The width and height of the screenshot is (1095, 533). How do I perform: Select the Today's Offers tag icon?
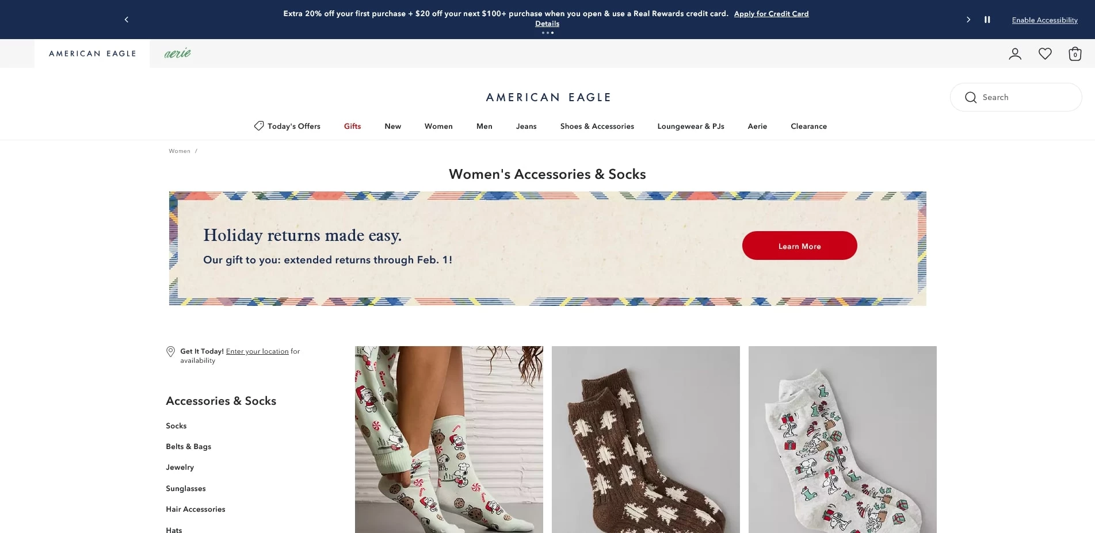[x=258, y=125]
